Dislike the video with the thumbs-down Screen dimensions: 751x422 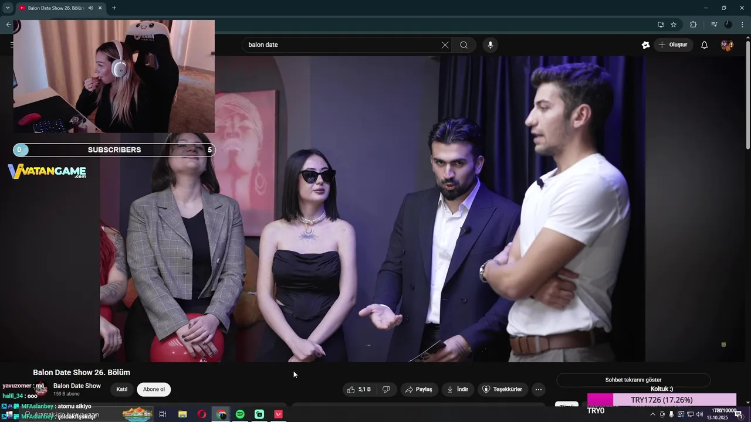click(387, 389)
